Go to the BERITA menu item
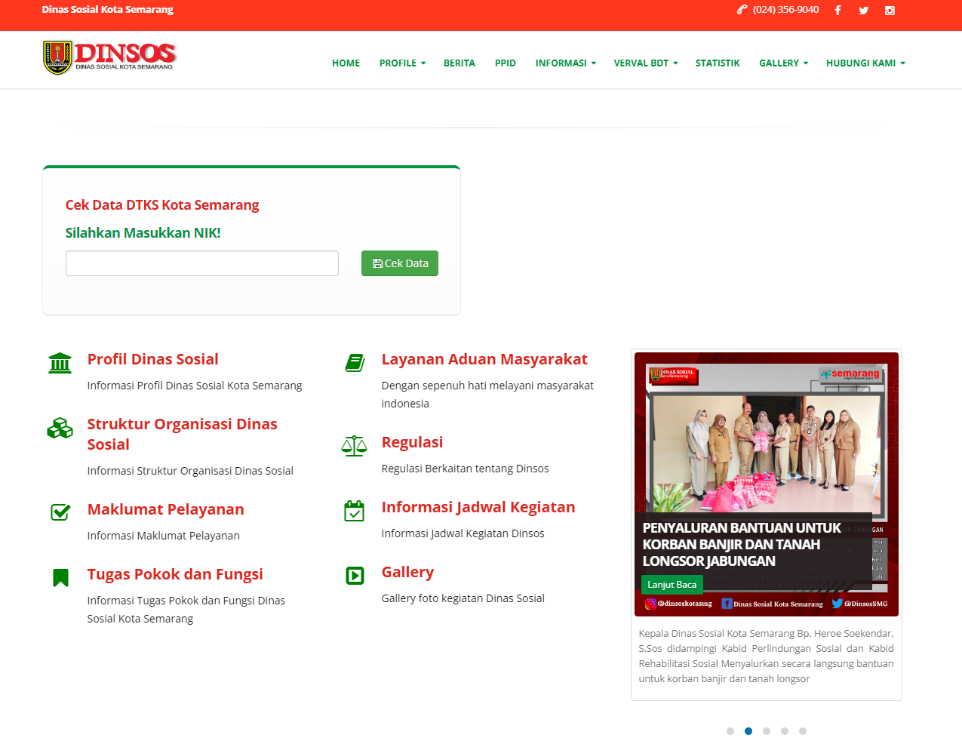 (459, 63)
